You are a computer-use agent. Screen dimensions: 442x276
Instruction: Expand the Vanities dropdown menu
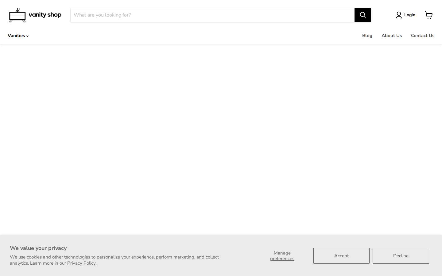point(18,36)
